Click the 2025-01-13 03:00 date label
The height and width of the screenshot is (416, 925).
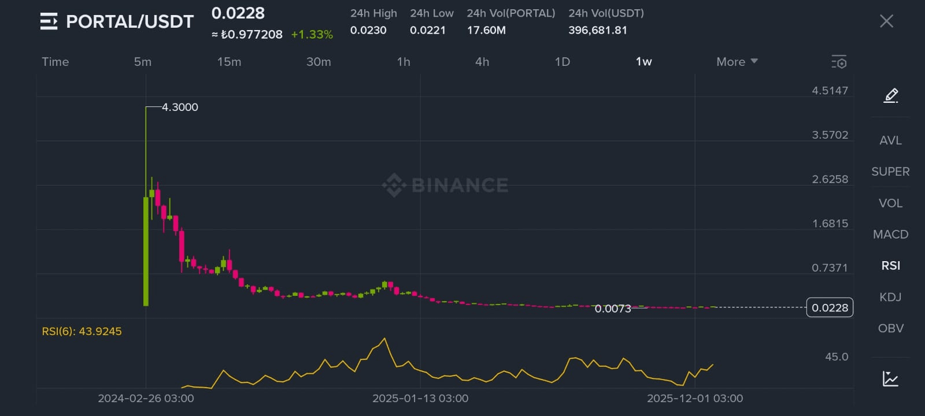point(420,399)
